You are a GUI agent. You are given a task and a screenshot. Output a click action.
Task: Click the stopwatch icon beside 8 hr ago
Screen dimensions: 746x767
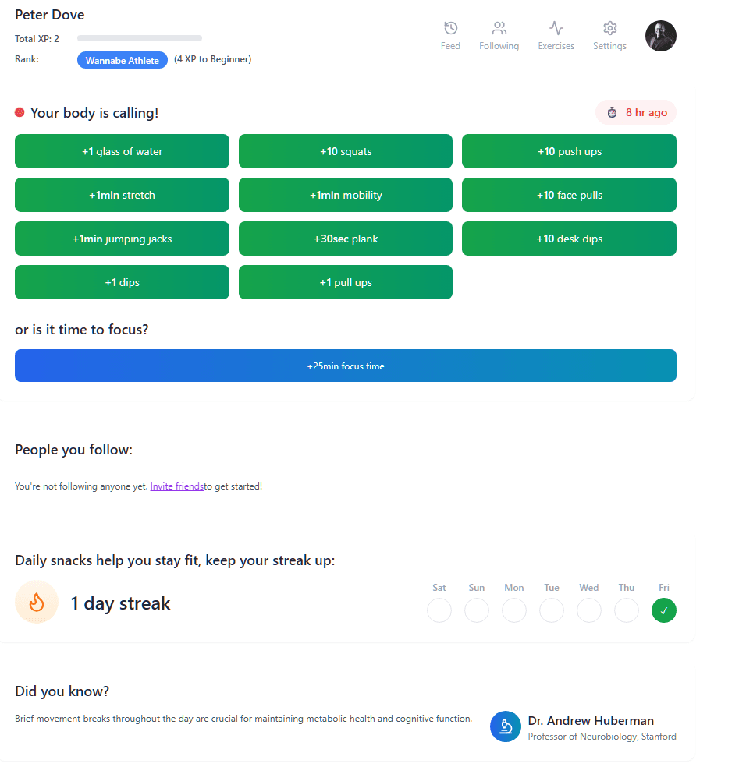pyautogui.click(x=613, y=113)
